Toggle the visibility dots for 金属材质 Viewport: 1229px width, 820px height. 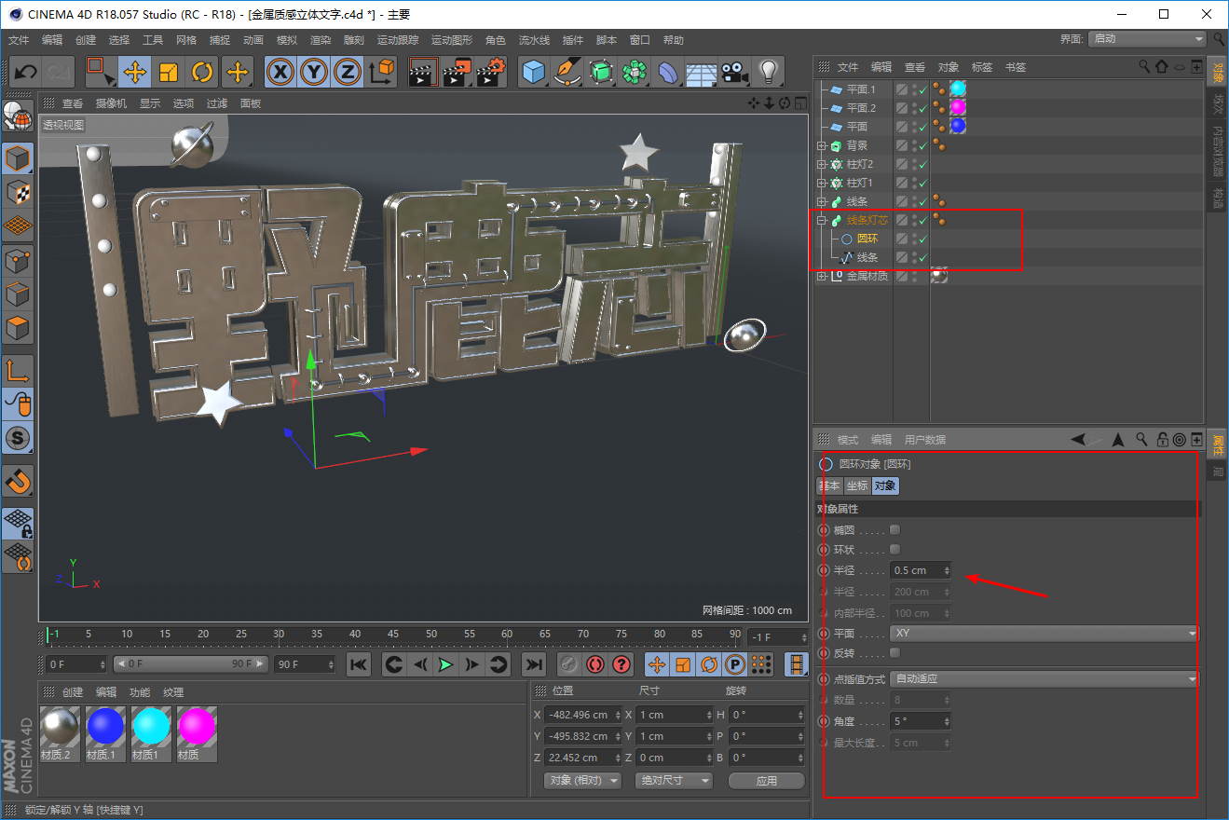914,276
